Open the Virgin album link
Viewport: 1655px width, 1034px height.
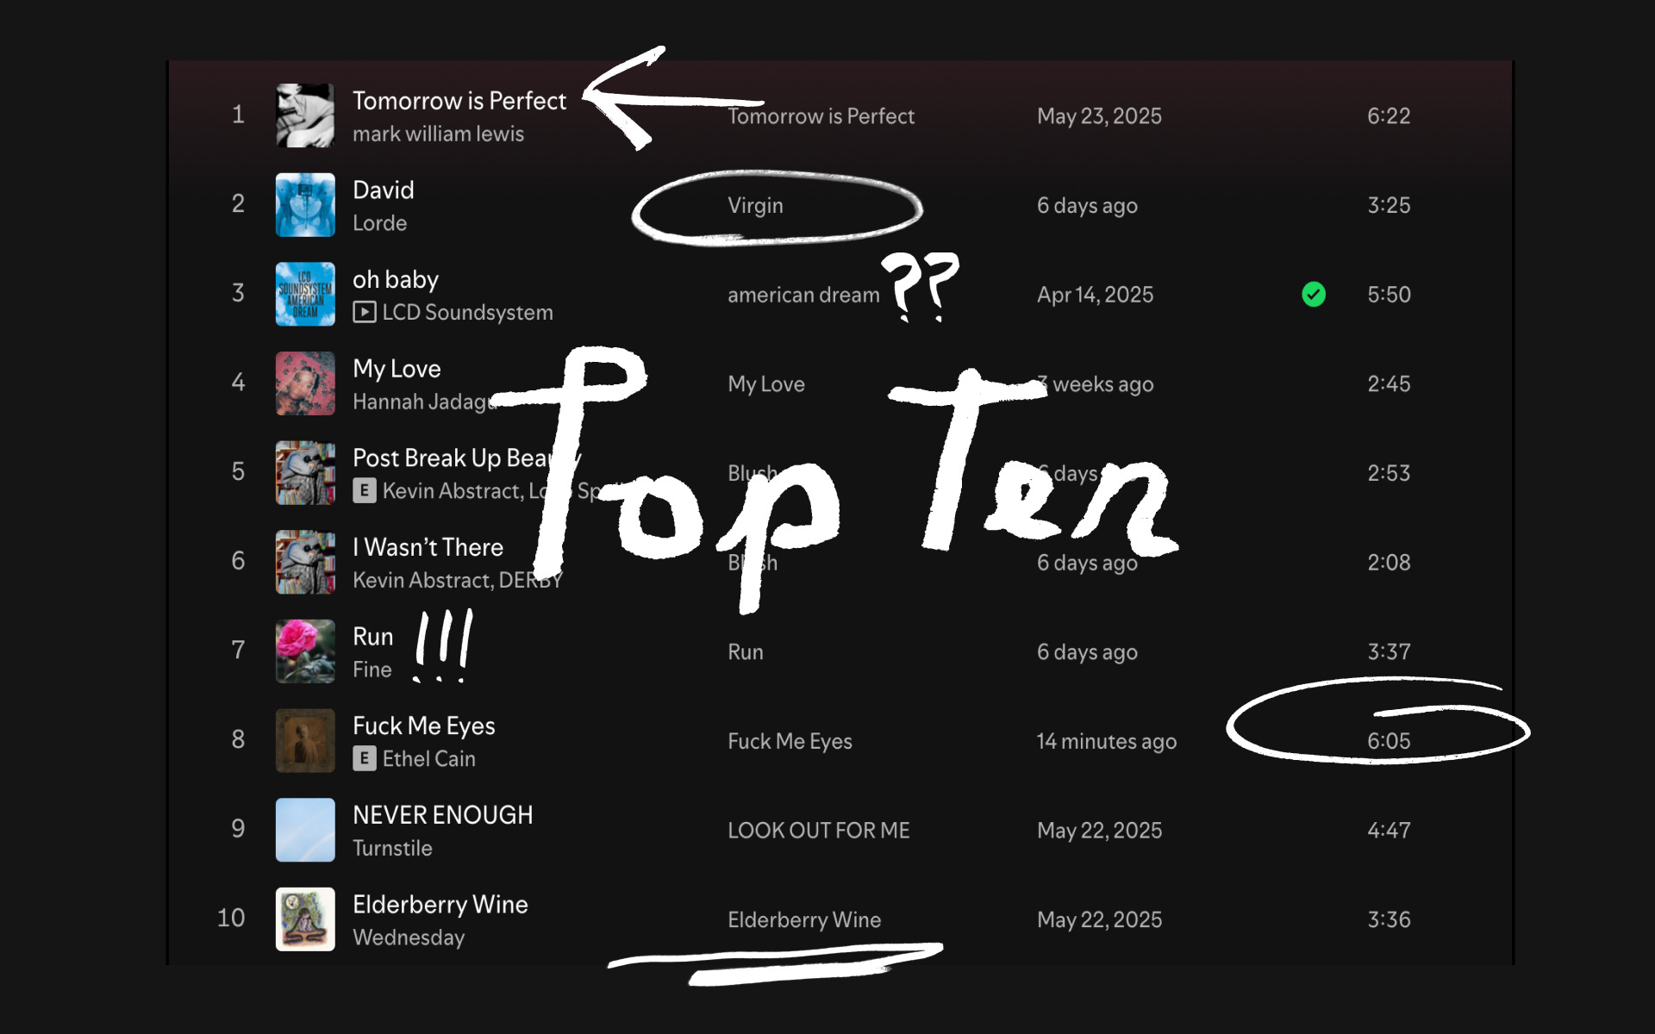pyautogui.click(x=755, y=205)
